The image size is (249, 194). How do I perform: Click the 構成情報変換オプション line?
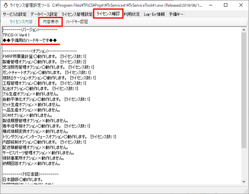(x=36, y=132)
